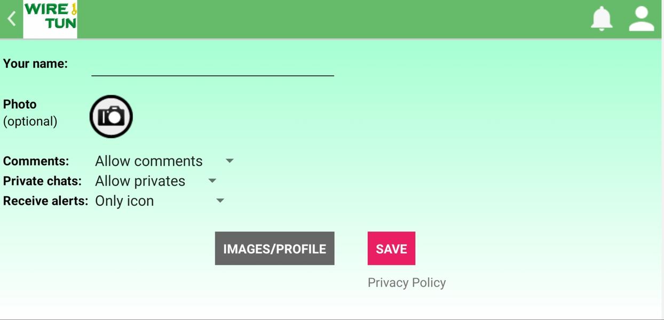664x320 pixels.
Task: Open the IMAGES/PROFILE button
Action: coord(275,249)
